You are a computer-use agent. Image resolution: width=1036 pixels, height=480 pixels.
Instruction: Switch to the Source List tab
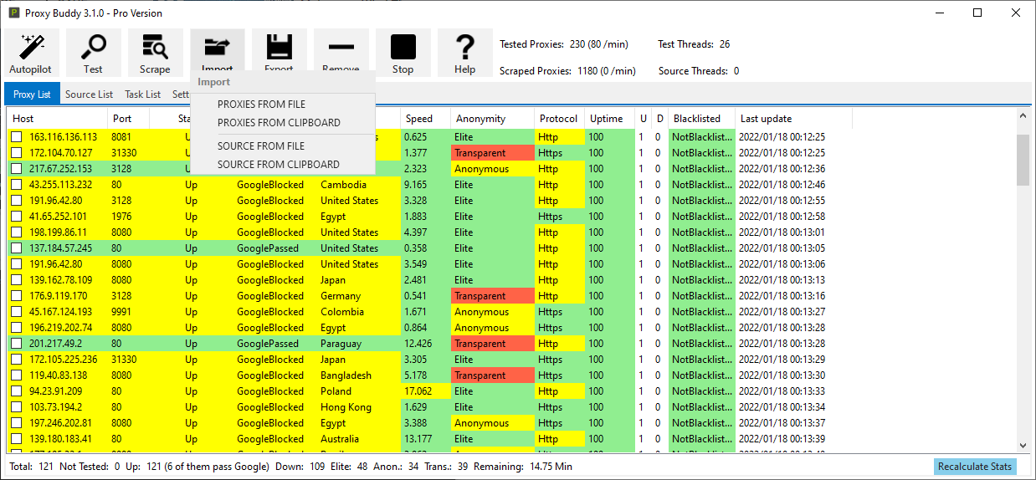(x=89, y=94)
